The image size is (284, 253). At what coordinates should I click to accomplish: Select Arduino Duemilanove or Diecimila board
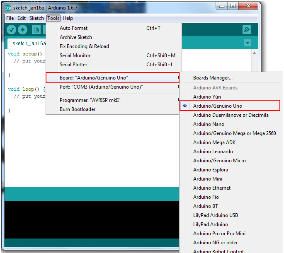click(x=231, y=115)
